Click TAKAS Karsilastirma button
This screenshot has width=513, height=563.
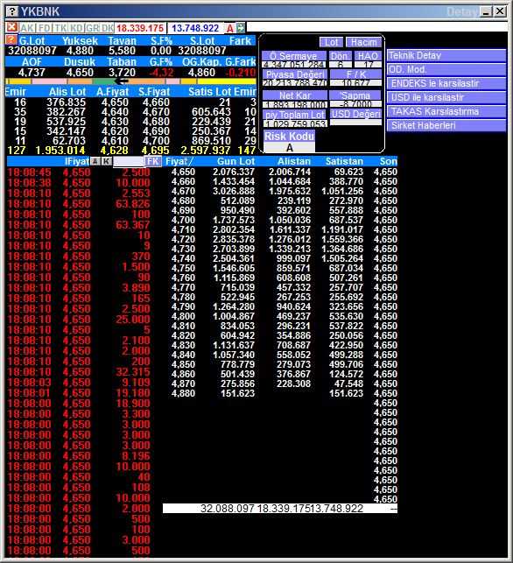446,112
